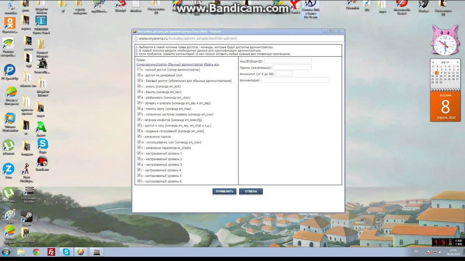
Task: Launch Pivot Stickfigure Animator shortcut
Action: (26, 172)
